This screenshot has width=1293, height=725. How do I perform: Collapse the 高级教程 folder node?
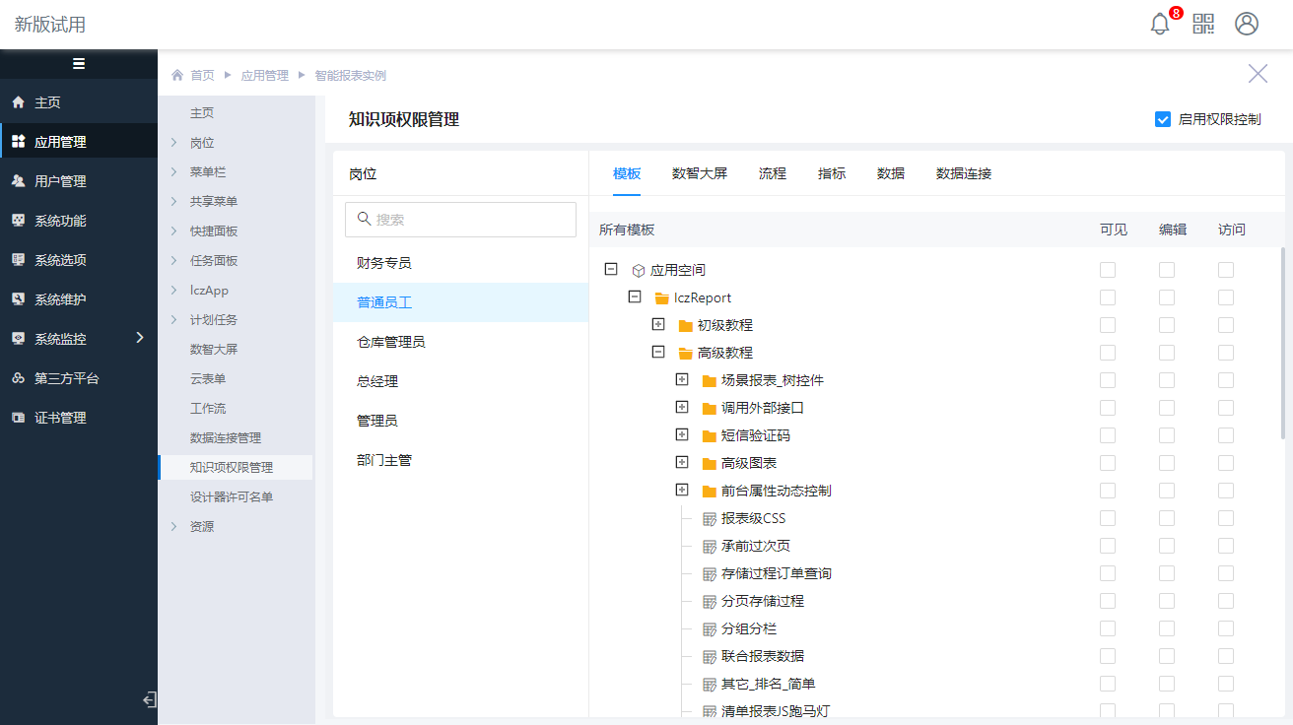pyautogui.click(x=658, y=352)
